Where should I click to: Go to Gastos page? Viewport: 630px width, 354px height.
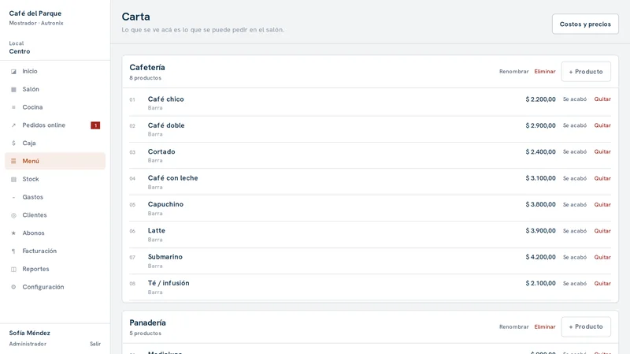[x=55, y=197]
